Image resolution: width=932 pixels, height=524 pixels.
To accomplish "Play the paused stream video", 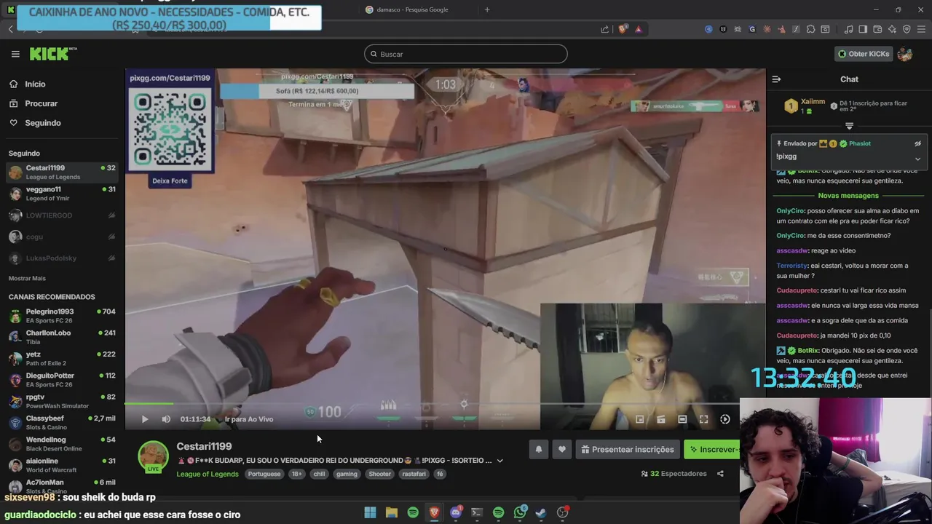I will click(x=144, y=419).
